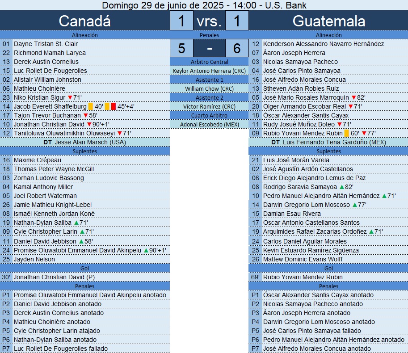Click the green arrow next to Daniel David Jebbison
The width and height of the screenshot is (408, 353).
(x=81, y=241)
